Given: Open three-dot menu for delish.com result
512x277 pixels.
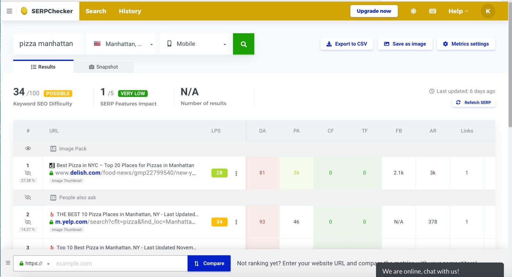Looking at the screenshot, I should click(236, 173).
